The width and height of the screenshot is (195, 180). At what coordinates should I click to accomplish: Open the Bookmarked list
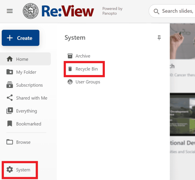point(28,124)
